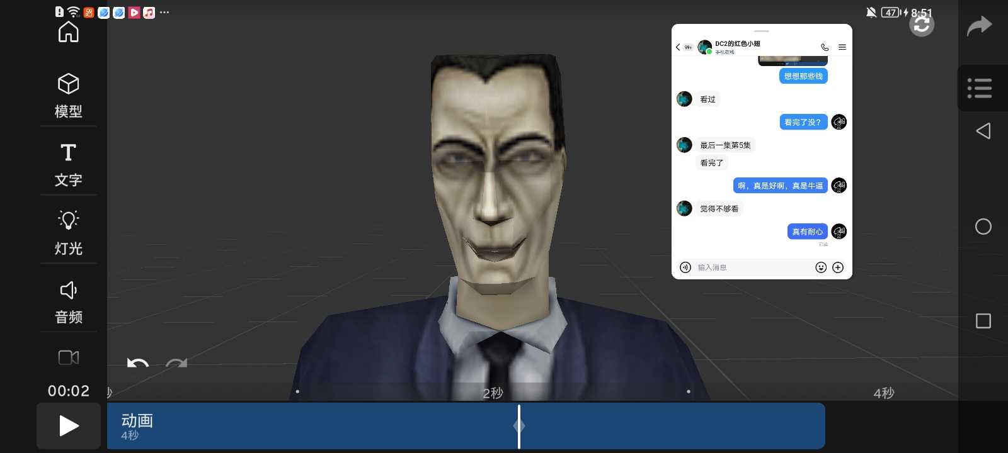This screenshot has height=453, width=1008.
Task: Select the 觉得不够看 message bubble
Action: click(719, 209)
